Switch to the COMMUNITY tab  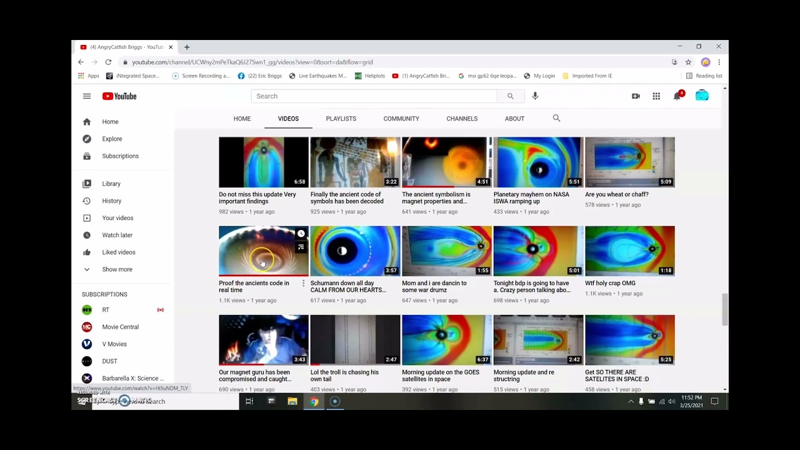401,119
